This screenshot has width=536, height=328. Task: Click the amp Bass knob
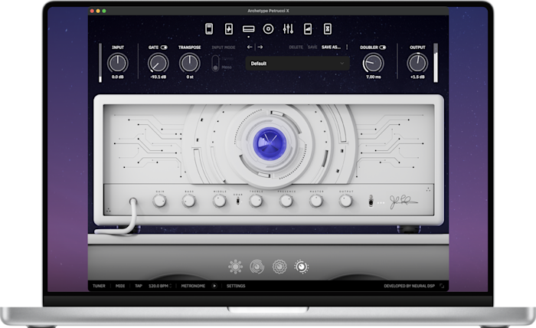coord(189,201)
